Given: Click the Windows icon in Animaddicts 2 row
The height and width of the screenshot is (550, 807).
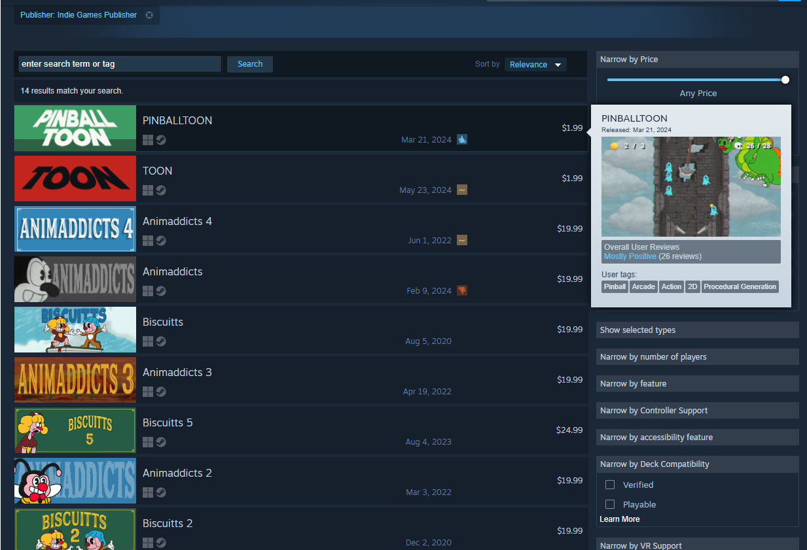Looking at the screenshot, I should click(148, 492).
